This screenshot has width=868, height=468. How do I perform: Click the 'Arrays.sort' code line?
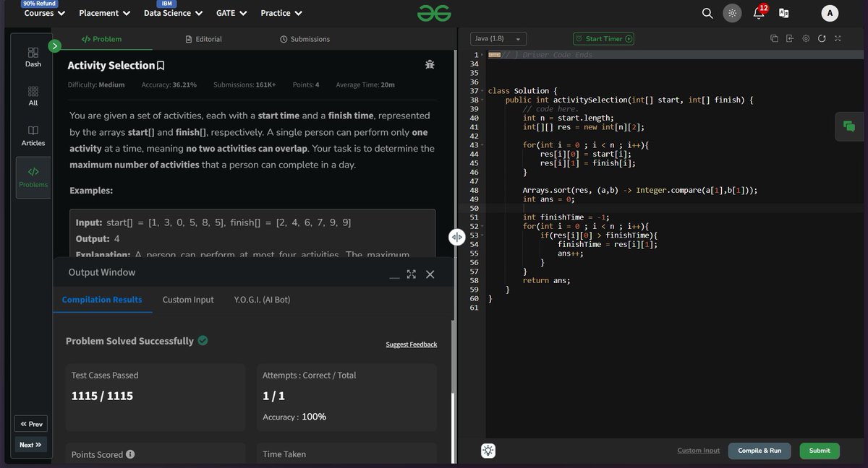[x=640, y=190]
